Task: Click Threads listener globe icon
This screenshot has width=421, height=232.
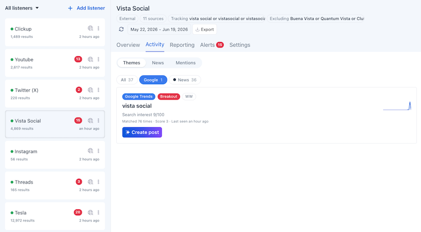Action: click(x=91, y=182)
